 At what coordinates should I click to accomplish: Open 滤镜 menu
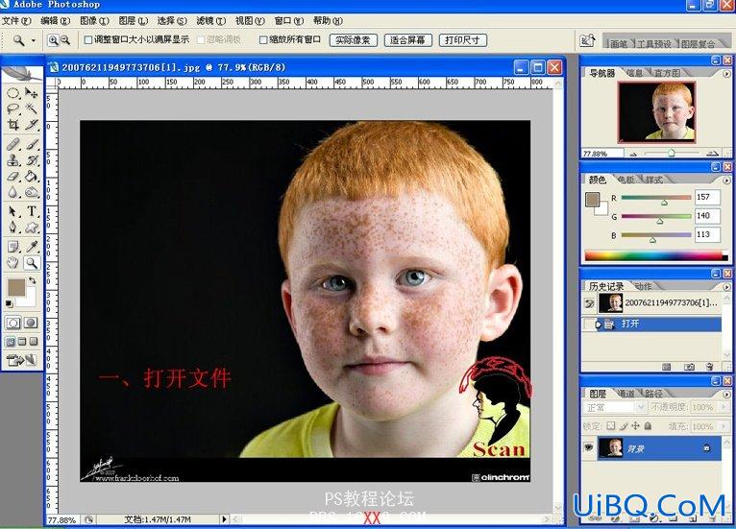click(210, 20)
